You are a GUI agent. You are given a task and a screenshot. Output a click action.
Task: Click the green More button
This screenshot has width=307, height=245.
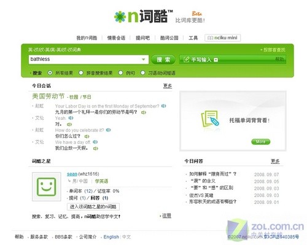(x=260, y=142)
